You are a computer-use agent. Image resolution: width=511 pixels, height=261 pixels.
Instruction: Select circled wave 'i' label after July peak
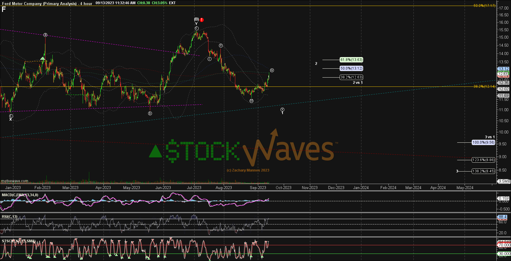209,59
